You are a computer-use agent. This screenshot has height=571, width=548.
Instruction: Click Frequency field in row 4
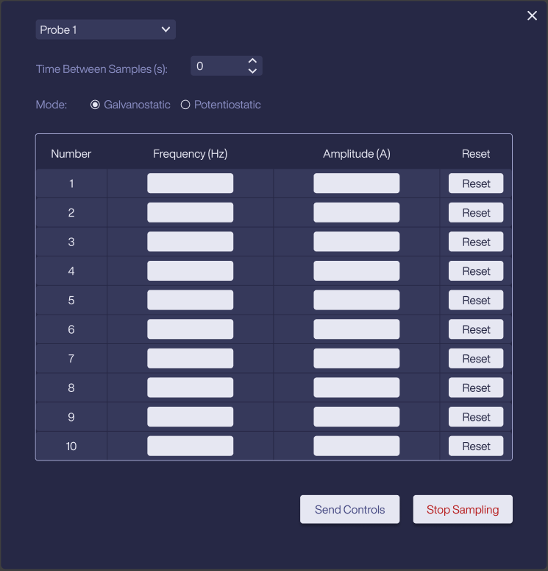[x=191, y=270]
